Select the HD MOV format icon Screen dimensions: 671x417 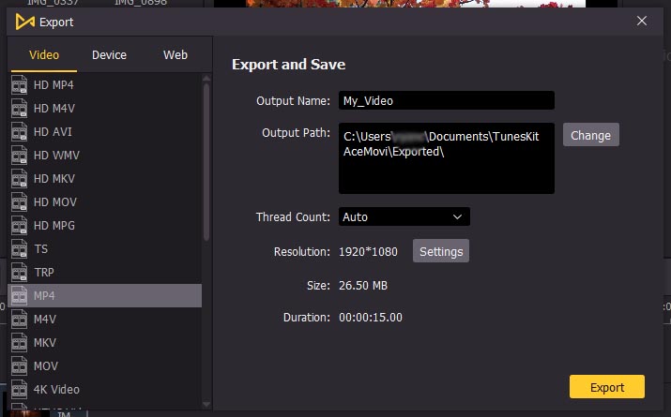pos(20,202)
